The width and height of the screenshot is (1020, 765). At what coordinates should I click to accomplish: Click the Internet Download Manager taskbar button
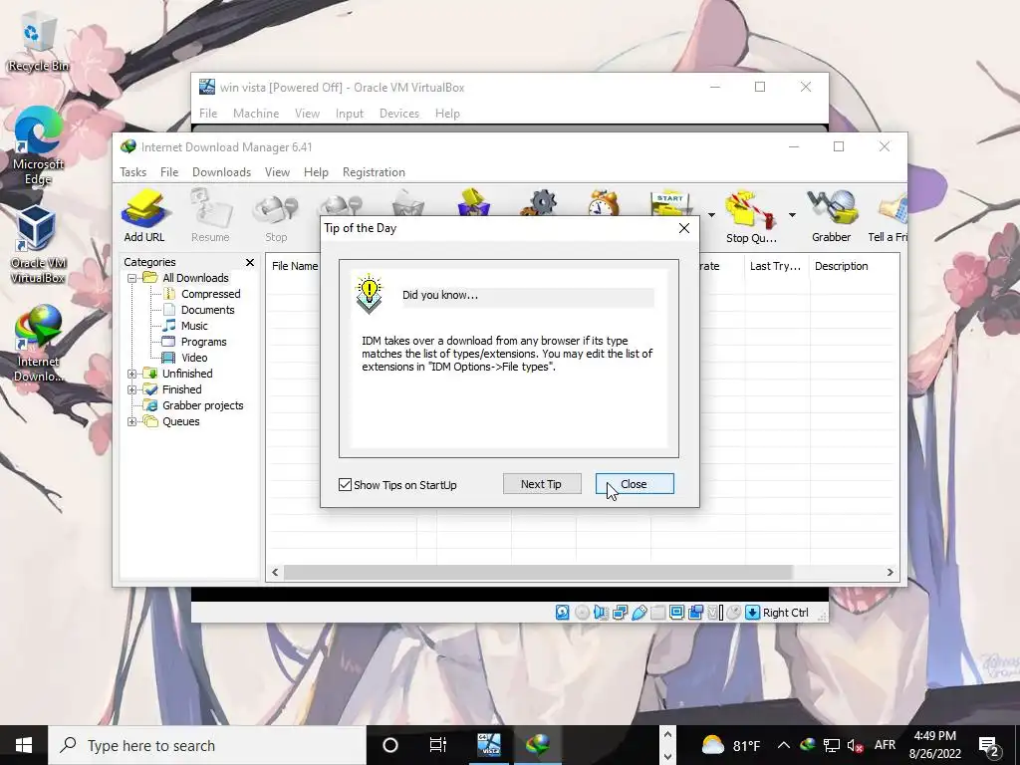point(538,745)
